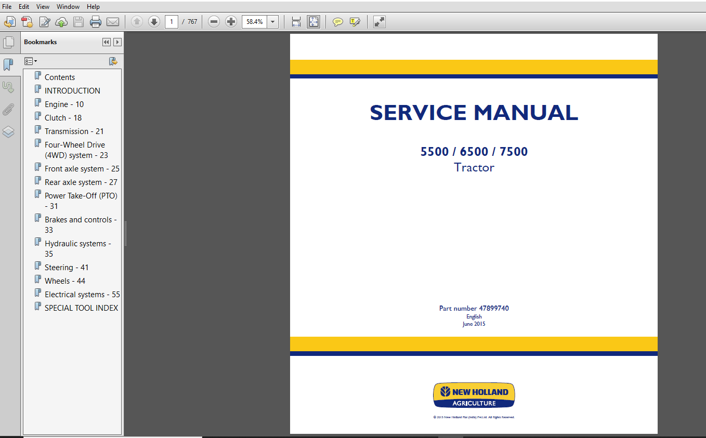
Task: Click the 5500 / 6500 / 7500 model text
Action: [x=474, y=152]
